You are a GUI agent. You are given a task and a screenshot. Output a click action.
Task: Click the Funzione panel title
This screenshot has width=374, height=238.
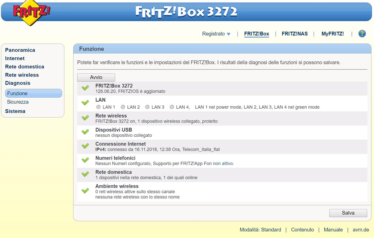point(92,49)
